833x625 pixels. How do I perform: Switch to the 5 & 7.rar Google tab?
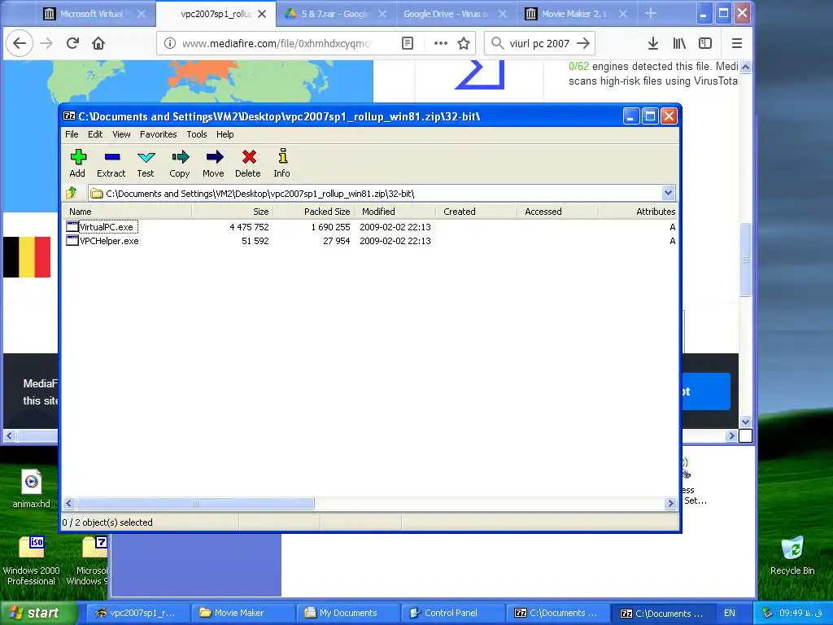point(334,14)
